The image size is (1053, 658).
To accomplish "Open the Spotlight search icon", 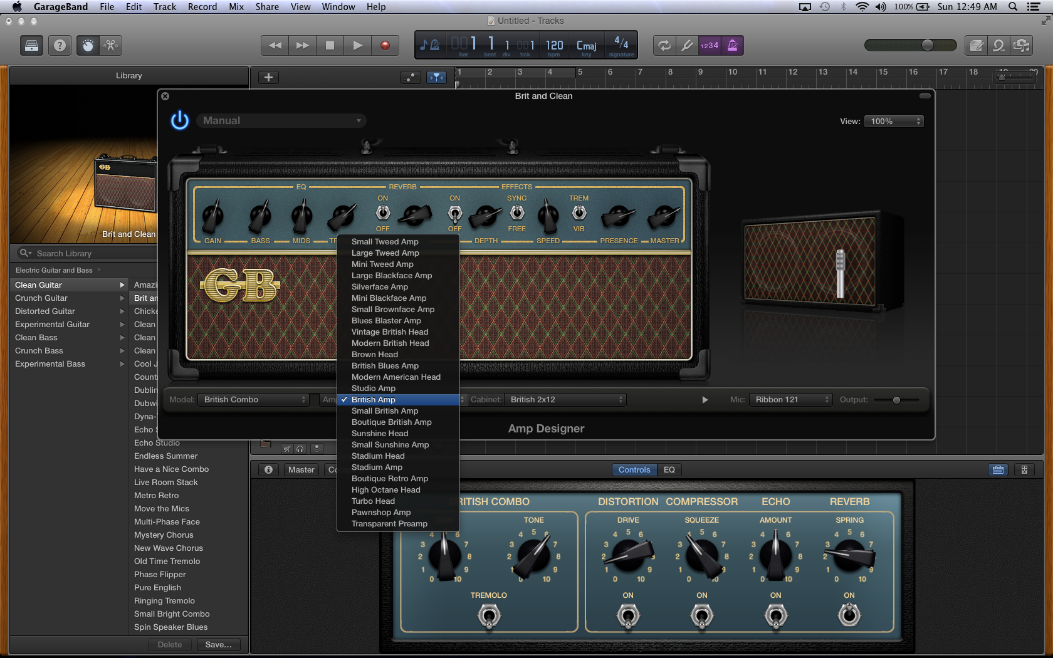I will 1013,7.
